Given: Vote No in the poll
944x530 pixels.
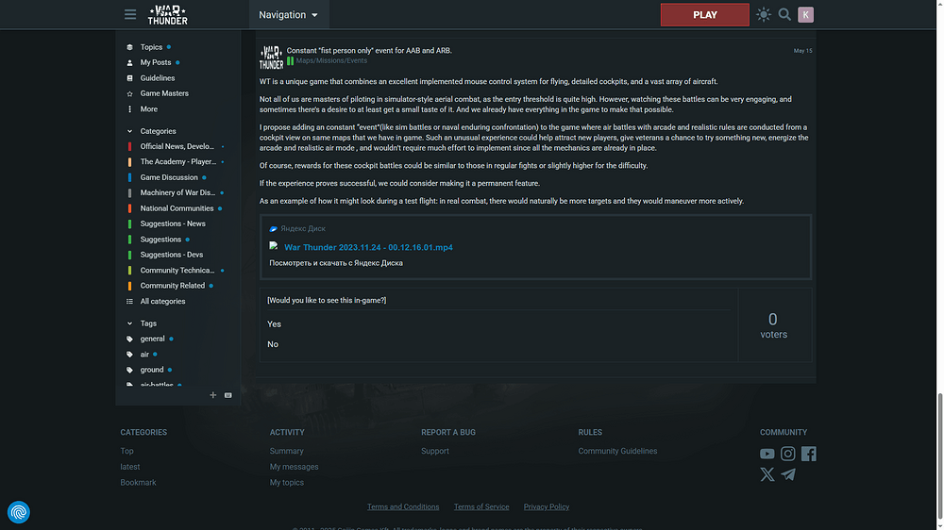Looking at the screenshot, I should point(273,344).
